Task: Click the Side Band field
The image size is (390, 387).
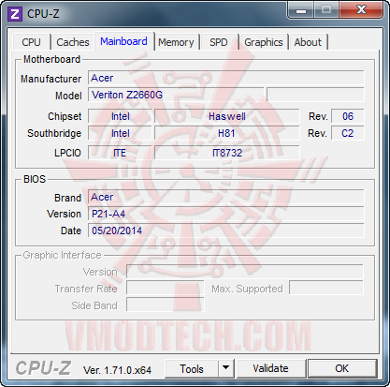Action: click(x=166, y=305)
